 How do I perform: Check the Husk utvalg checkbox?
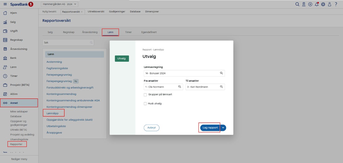[x=145, y=103]
